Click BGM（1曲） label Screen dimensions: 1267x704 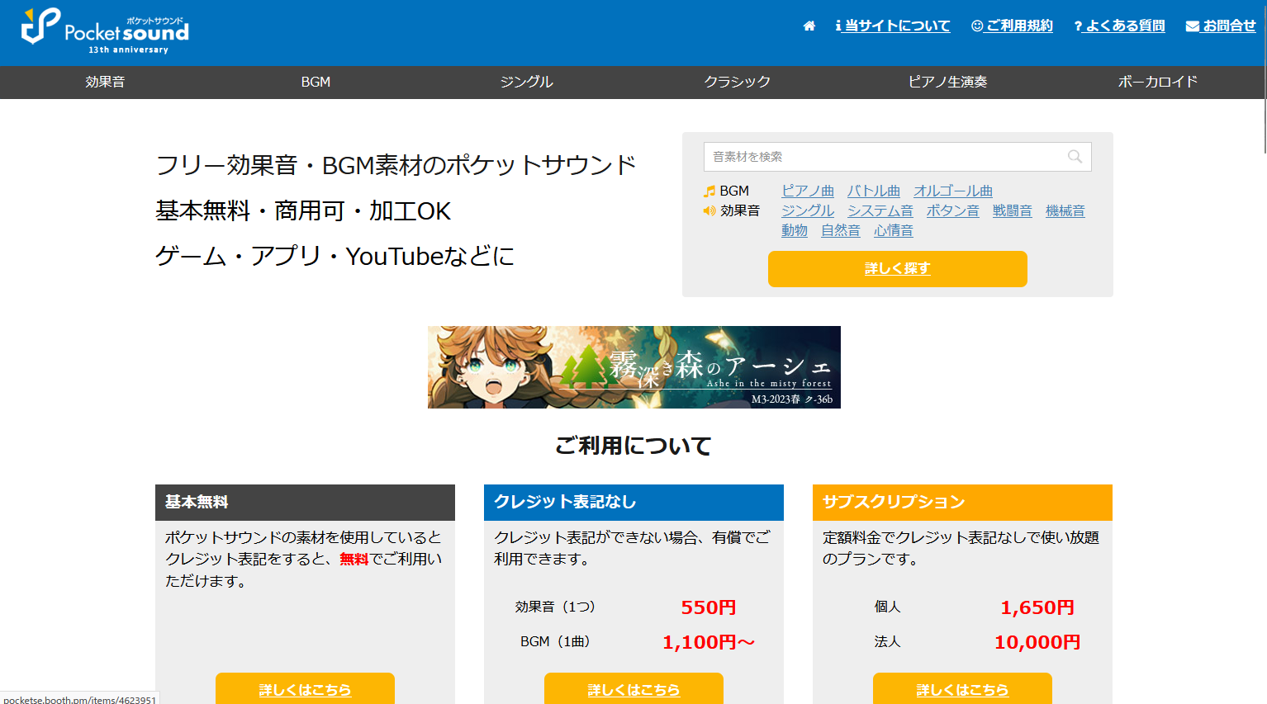[x=555, y=641]
